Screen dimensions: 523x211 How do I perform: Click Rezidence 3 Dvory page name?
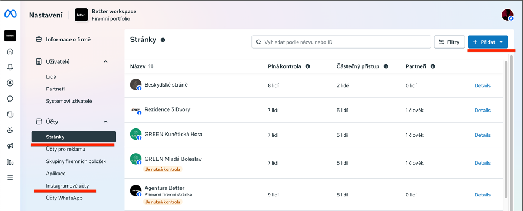[167, 109]
